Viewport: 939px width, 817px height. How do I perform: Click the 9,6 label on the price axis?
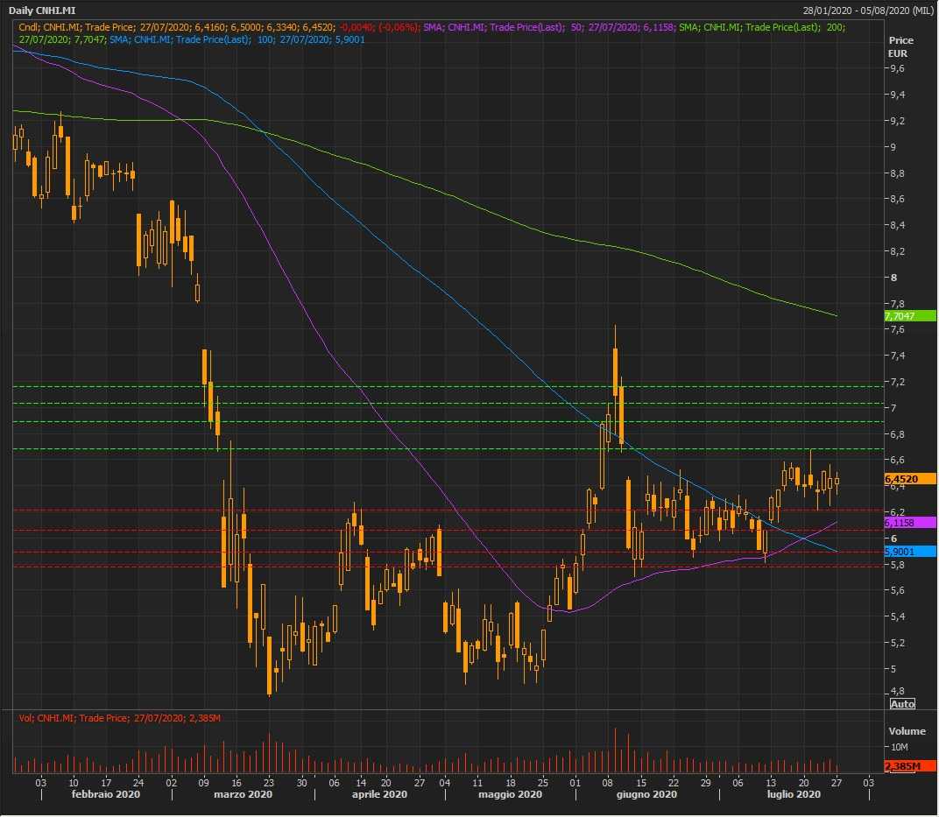point(897,68)
